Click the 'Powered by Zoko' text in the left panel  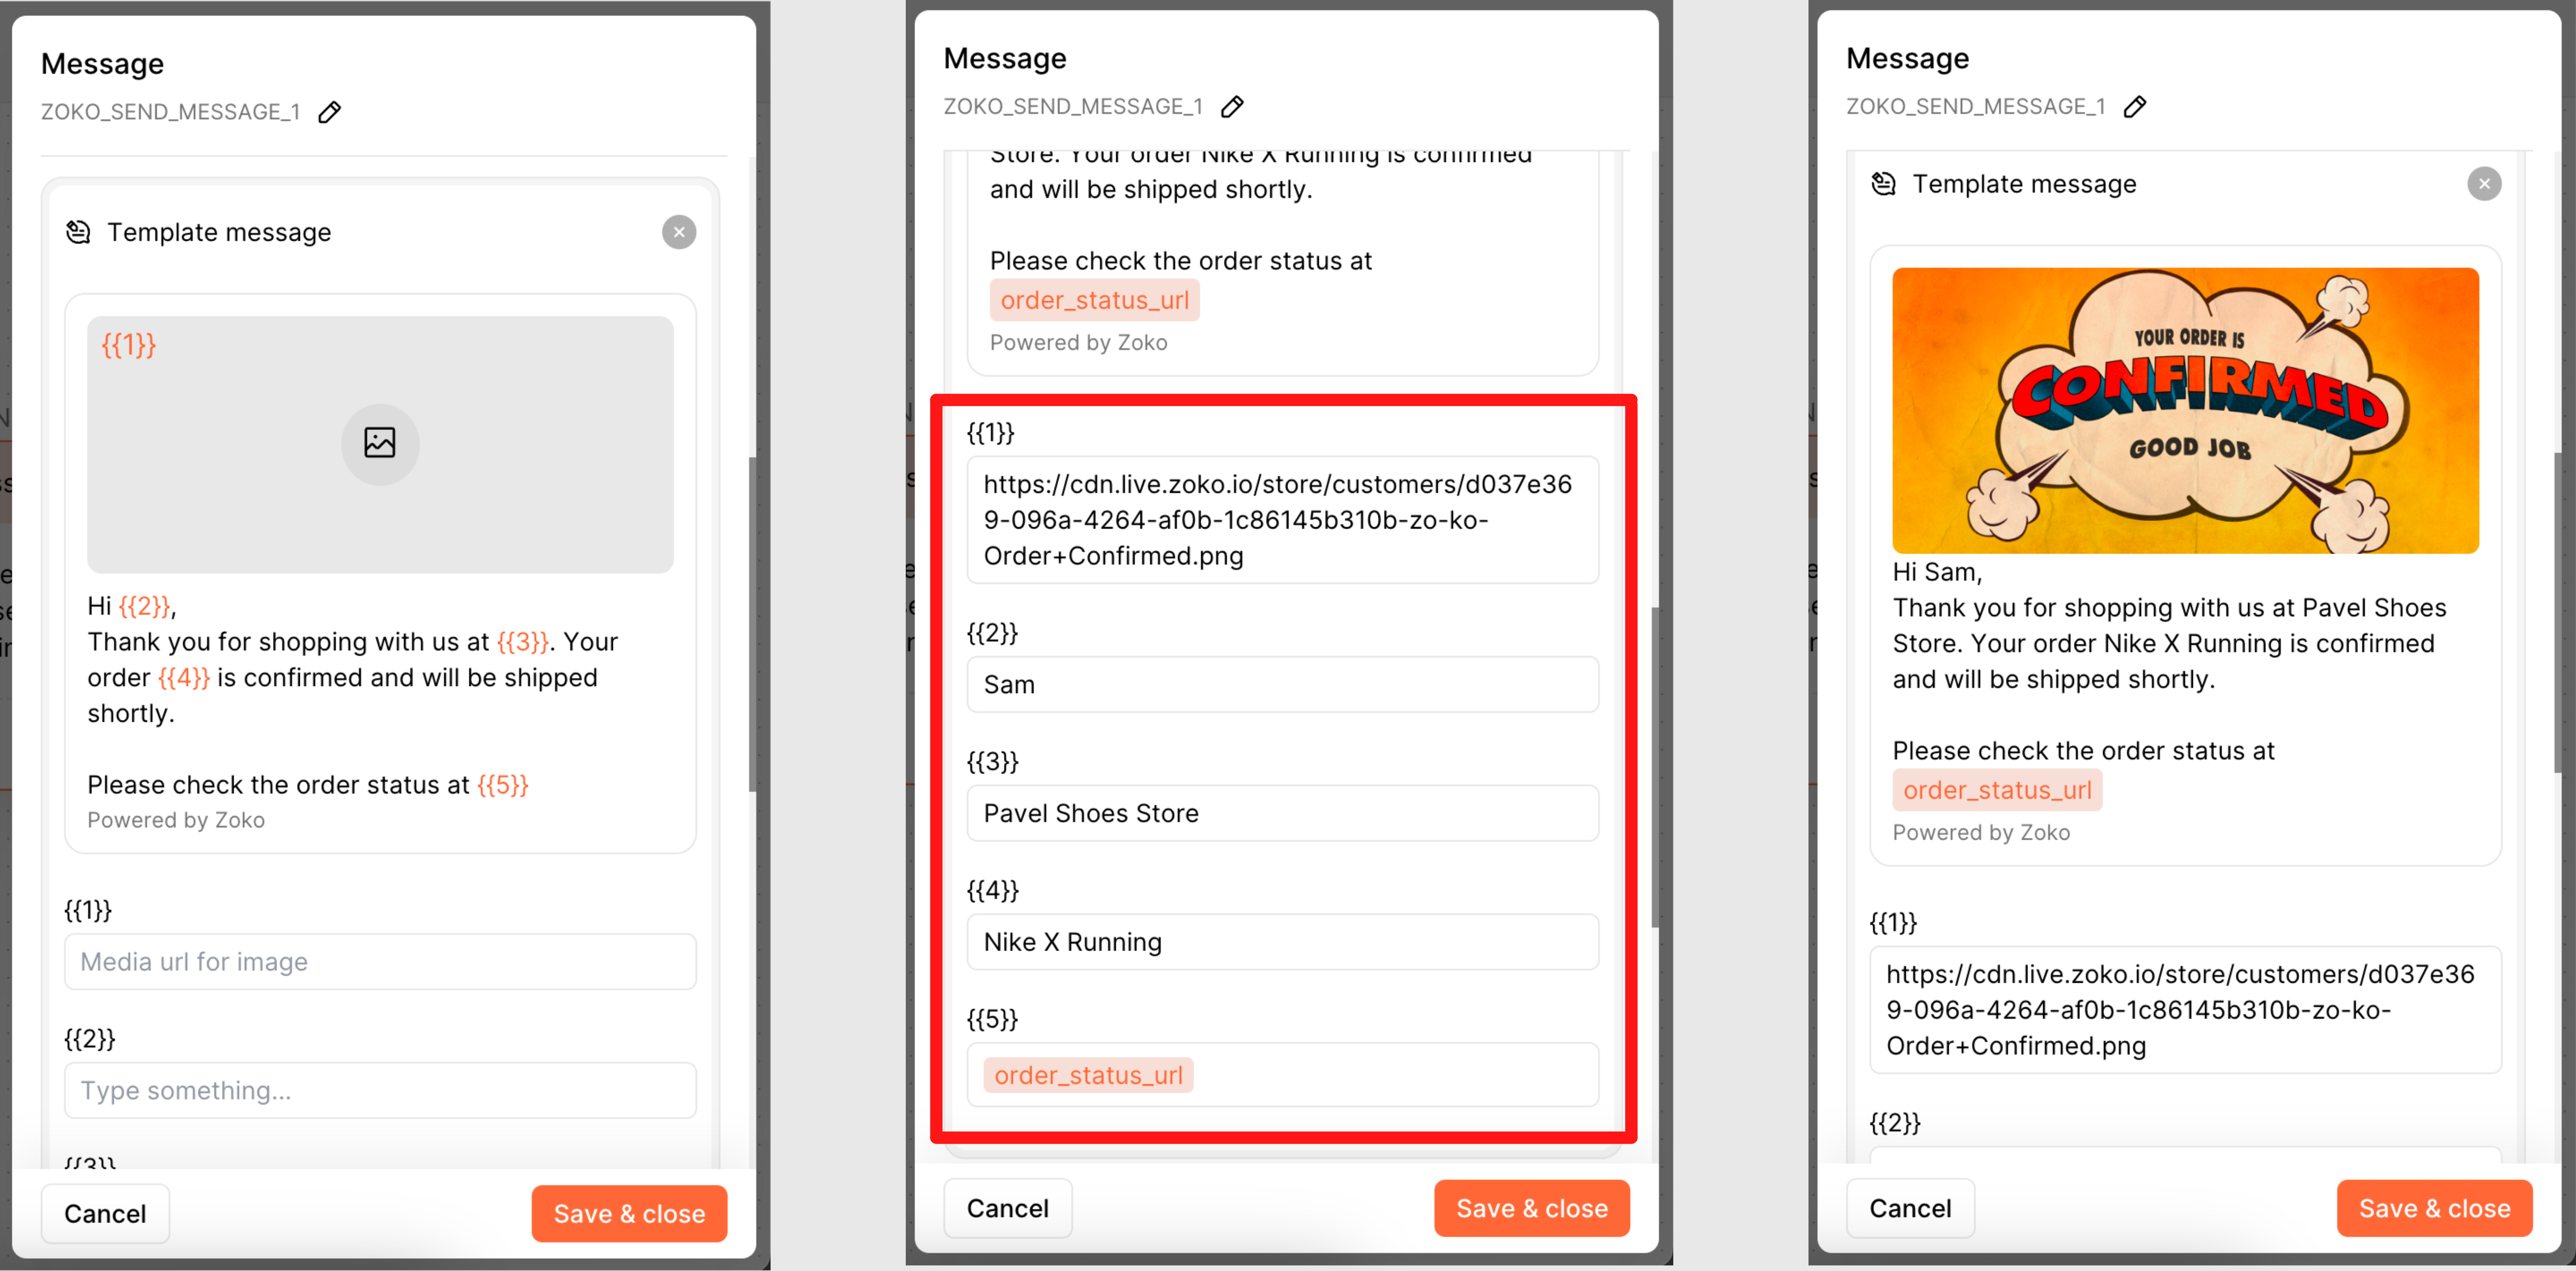click(x=176, y=820)
